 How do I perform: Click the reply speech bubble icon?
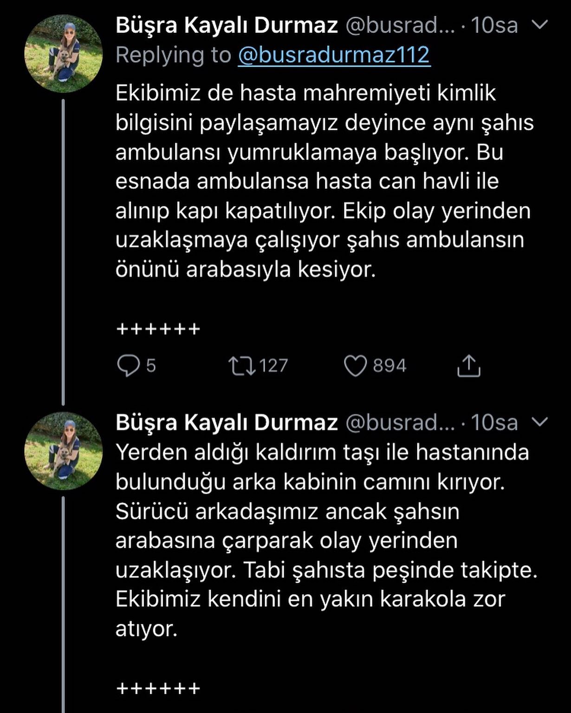tap(128, 366)
